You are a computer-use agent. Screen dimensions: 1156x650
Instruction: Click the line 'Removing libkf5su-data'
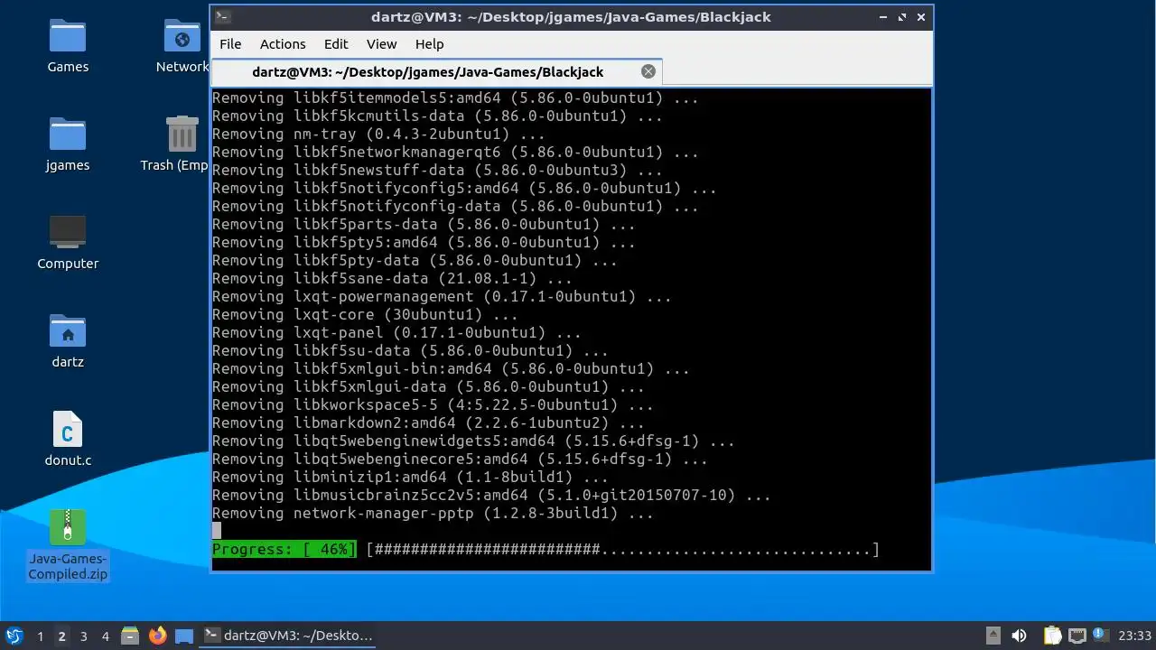point(410,350)
